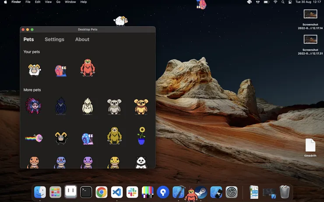Add the blue snail from More pets
This screenshot has height=202, width=324.
tap(88, 139)
